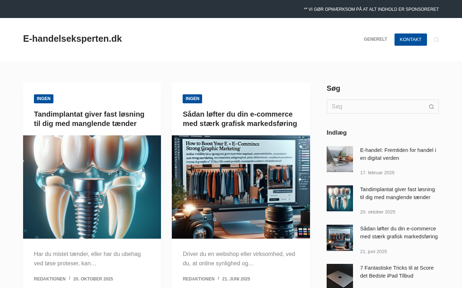This screenshot has width=462, height=288.
Task: Click the excerpt starting 'Har du mistet tænder'
Action: 87,259
